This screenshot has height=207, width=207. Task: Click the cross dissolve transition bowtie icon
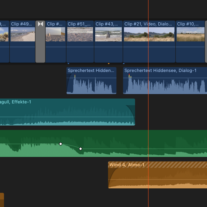[40, 24]
